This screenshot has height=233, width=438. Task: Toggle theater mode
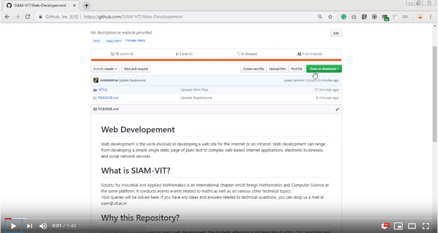pyautogui.click(x=412, y=226)
